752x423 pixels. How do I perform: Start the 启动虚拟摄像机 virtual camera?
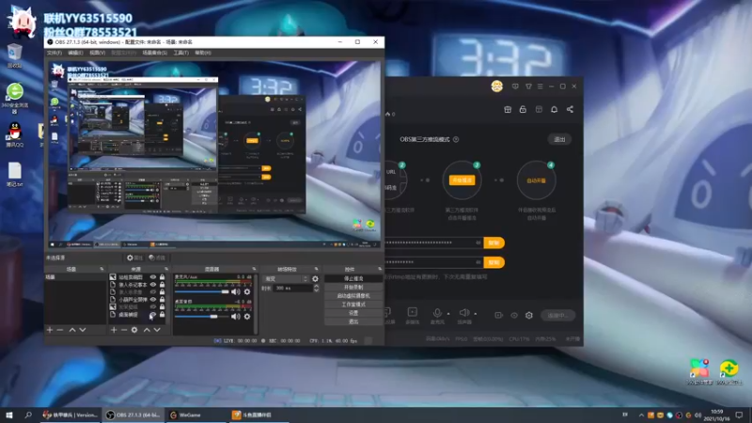point(353,296)
